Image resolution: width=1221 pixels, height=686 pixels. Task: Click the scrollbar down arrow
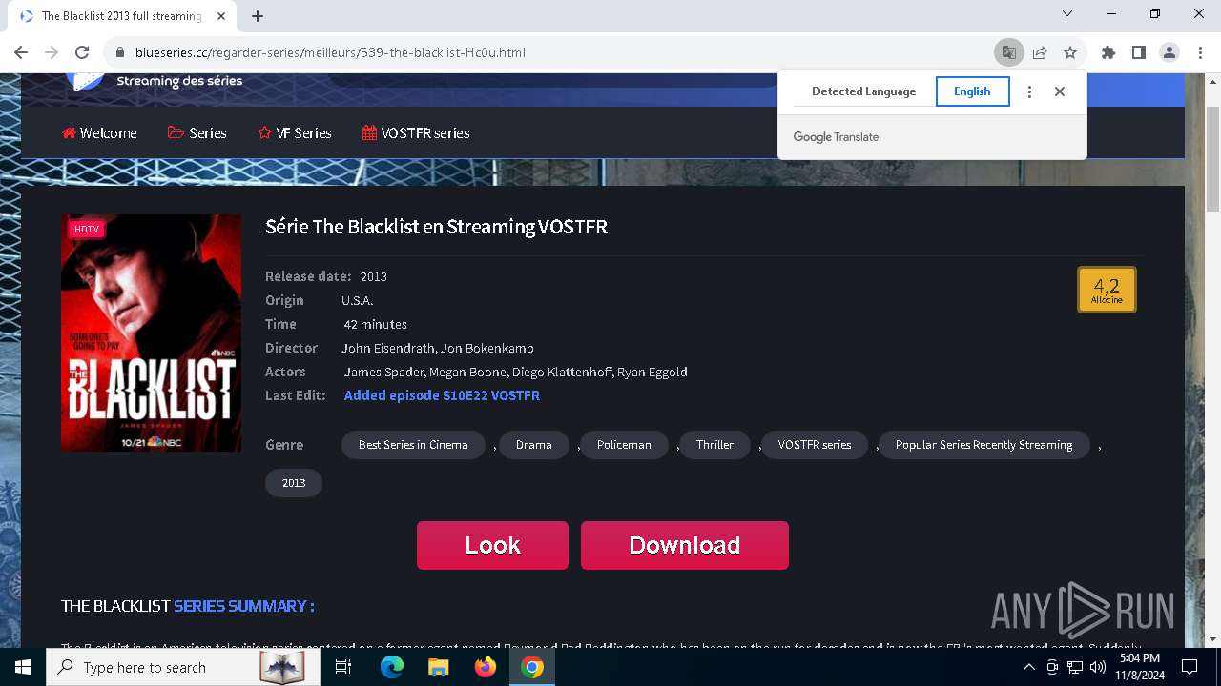[1212, 639]
